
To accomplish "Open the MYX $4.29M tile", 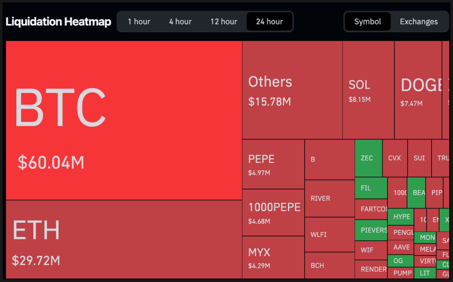I will coord(273,257).
